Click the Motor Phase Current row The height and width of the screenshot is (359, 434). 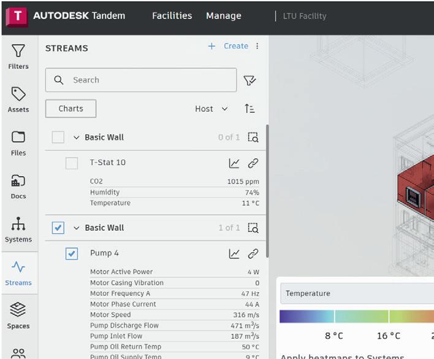(175, 304)
